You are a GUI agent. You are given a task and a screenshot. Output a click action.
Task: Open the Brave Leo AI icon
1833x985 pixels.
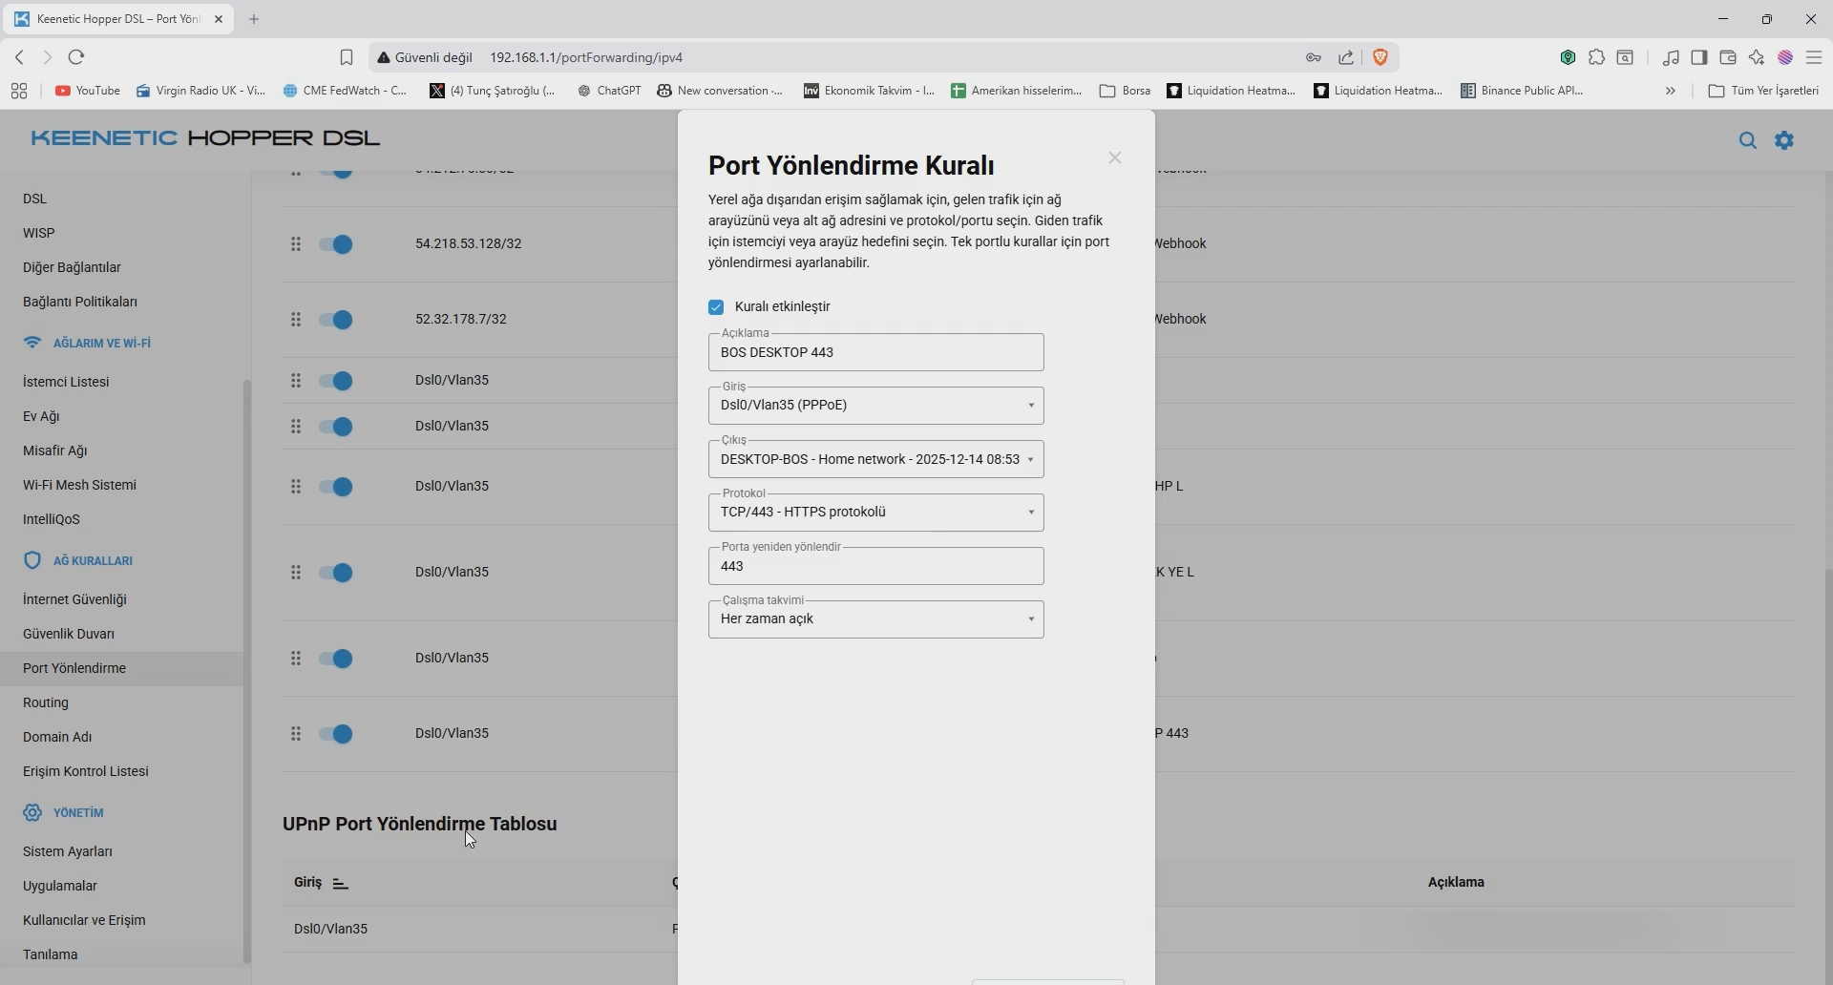[1757, 57]
